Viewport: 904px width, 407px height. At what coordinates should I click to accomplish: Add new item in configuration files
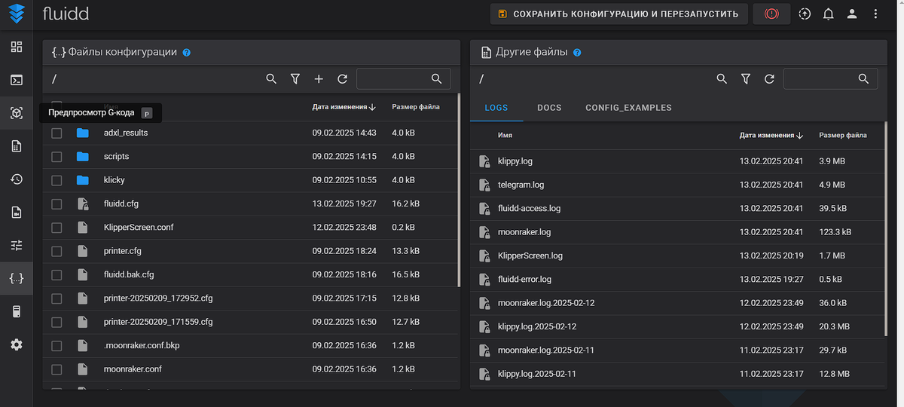tap(319, 78)
